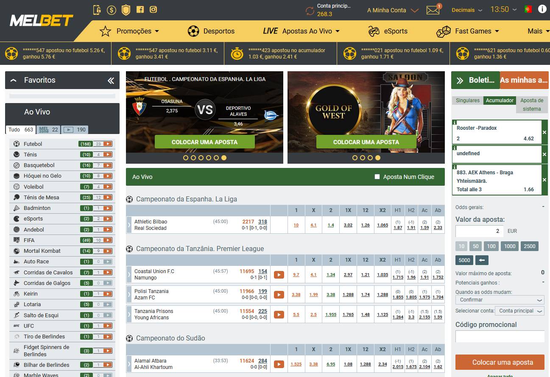Select the Tudo 663 live tab
Screen dimensions: 550x377
point(21,130)
